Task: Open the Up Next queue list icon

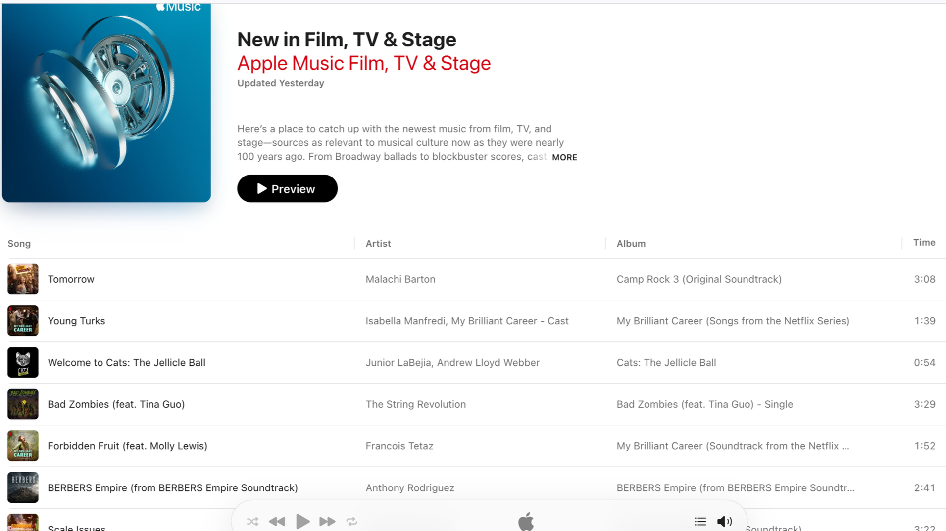Action: (x=700, y=521)
